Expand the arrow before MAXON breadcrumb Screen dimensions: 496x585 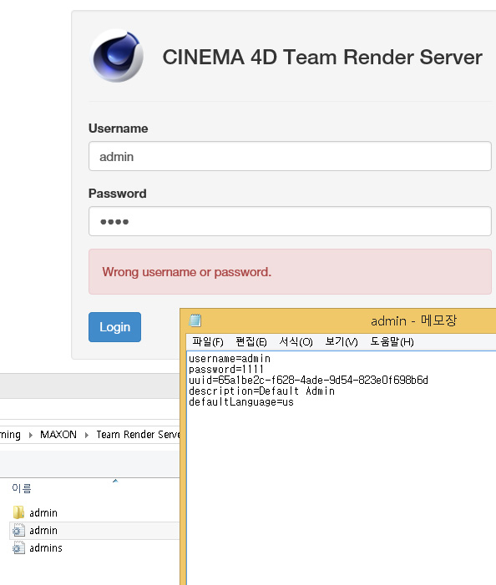(x=31, y=435)
